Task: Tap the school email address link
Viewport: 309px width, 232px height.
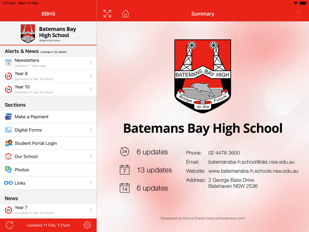Action: click(x=252, y=162)
